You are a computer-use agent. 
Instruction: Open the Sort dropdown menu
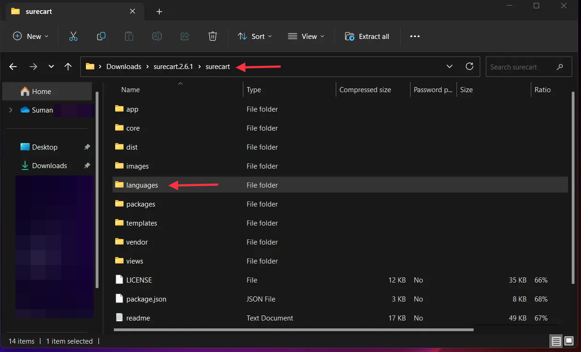[x=255, y=36]
